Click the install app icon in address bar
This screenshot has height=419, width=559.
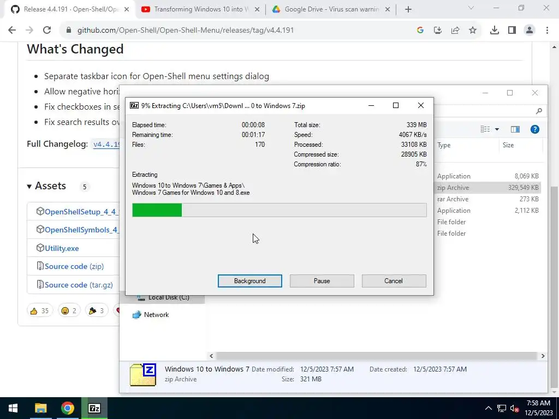point(438,31)
